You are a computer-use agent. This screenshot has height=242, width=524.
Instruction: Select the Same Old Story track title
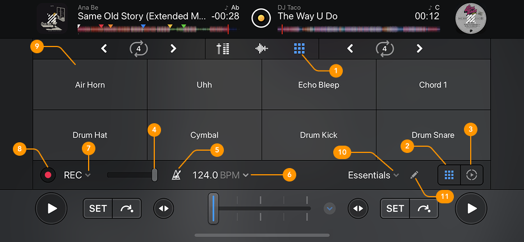(141, 16)
